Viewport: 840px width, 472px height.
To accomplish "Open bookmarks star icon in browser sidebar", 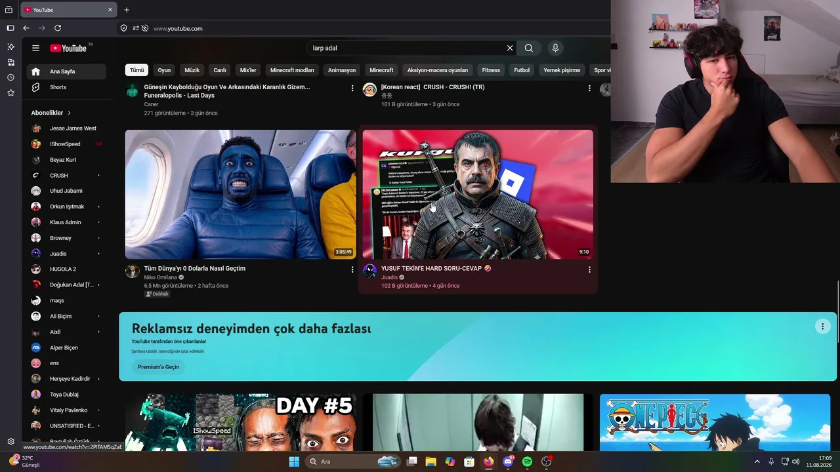I will tap(10, 93).
